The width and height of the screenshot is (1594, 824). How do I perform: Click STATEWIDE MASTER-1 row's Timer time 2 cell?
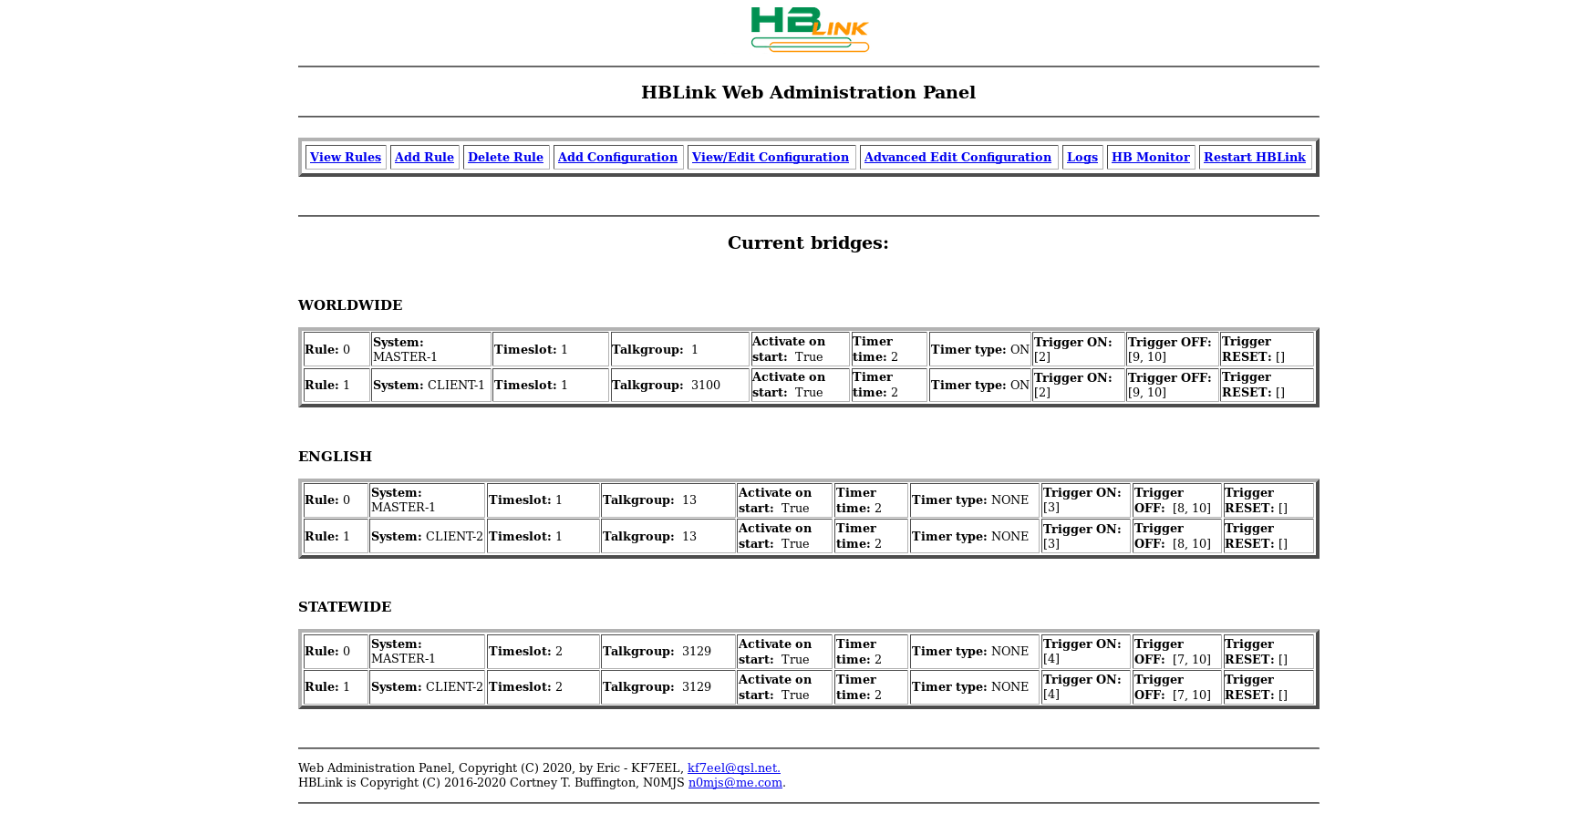point(872,652)
